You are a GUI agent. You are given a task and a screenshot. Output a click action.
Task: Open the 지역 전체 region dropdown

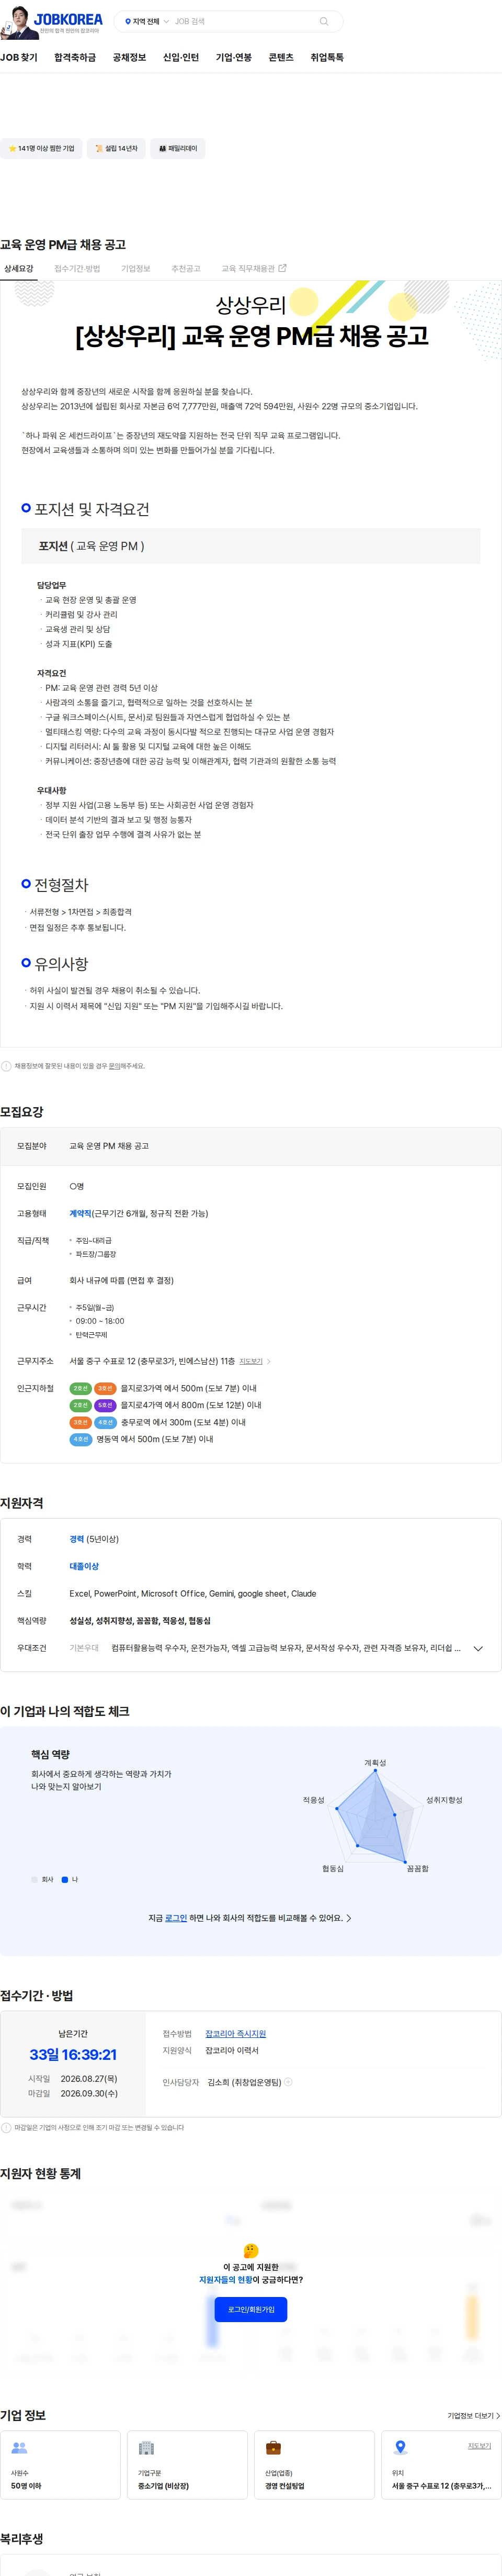(147, 21)
